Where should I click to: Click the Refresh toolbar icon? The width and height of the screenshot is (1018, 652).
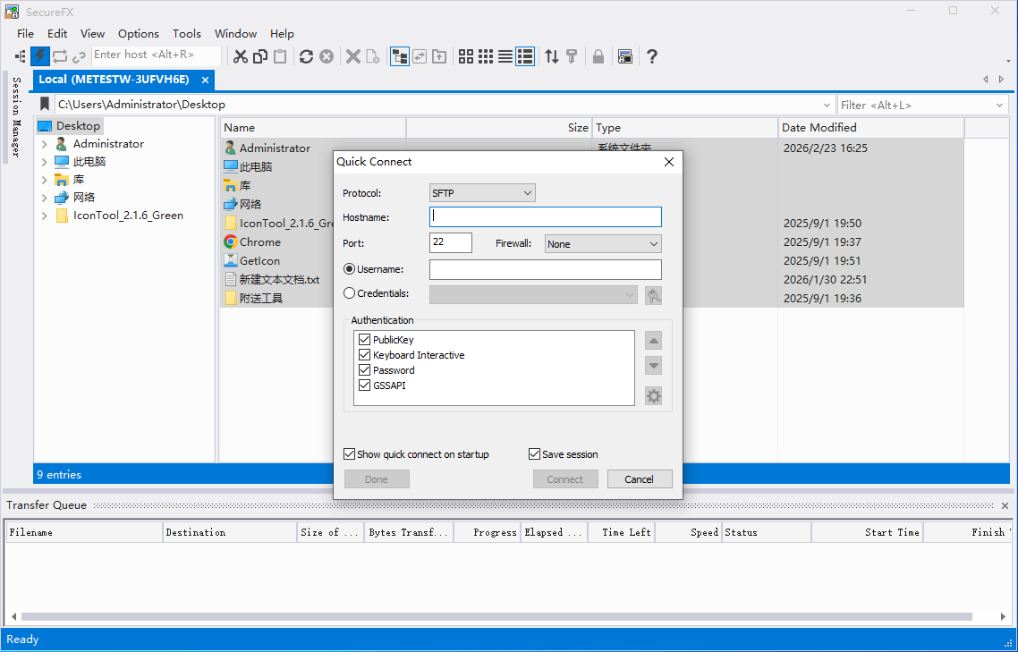pyautogui.click(x=306, y=56)
